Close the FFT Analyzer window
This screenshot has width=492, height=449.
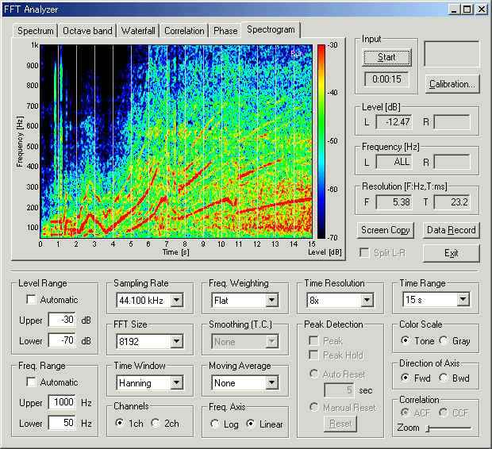[x=481, y=10]
